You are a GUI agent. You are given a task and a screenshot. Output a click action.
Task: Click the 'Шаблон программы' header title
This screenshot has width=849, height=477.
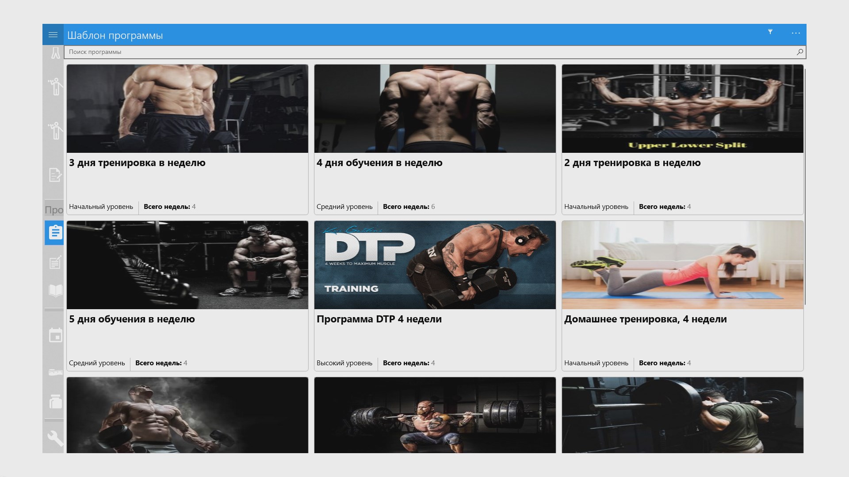(115, 35)
